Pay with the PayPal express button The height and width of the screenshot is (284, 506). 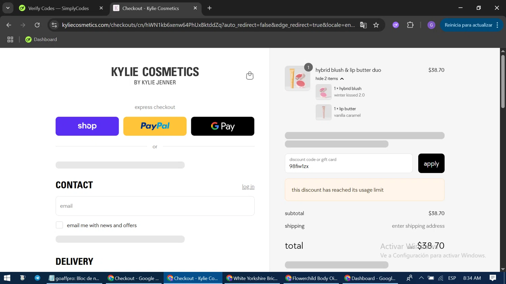pyautogui.click(x=155, y=126)
